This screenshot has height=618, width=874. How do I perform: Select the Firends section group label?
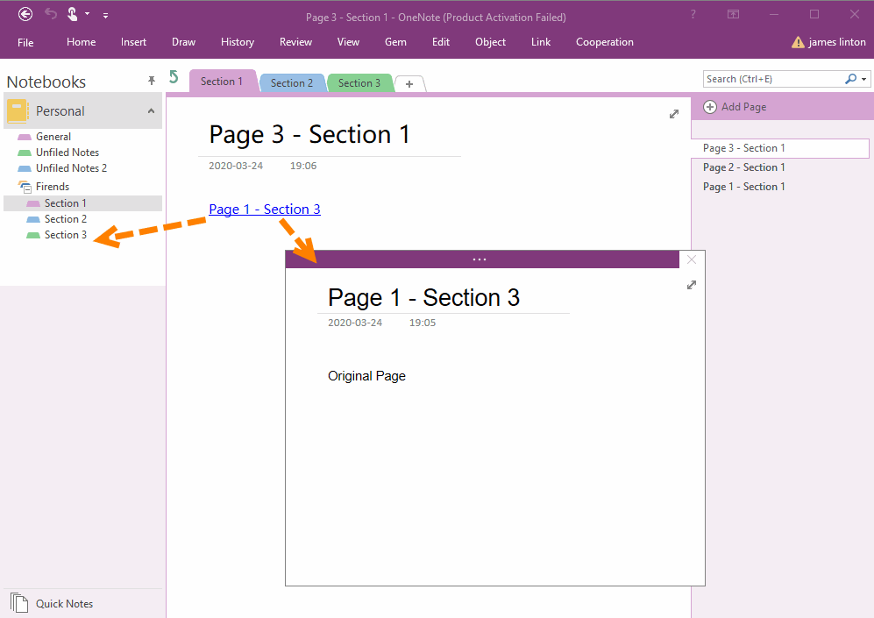click(x=53, y=187)
